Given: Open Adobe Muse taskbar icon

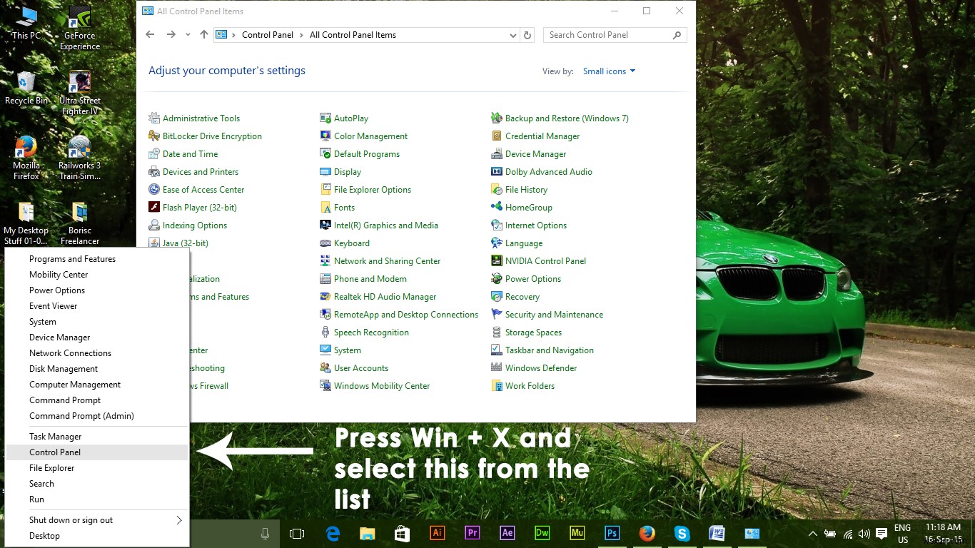Looking at the screenshot, I should pos(577,533).
